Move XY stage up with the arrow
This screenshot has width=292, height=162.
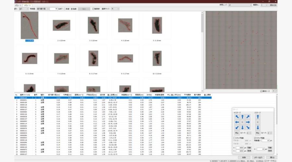coord(242,117)
